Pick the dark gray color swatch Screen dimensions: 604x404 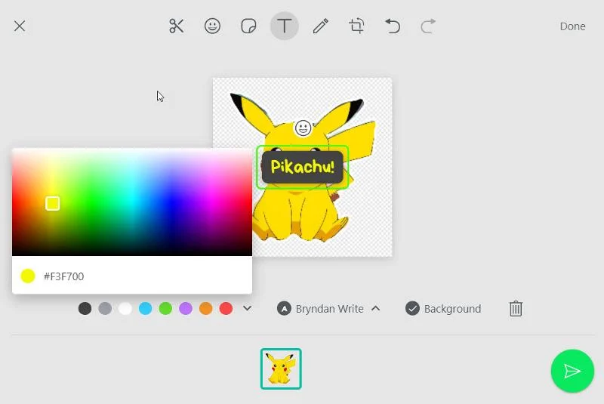tap(85, 309)
